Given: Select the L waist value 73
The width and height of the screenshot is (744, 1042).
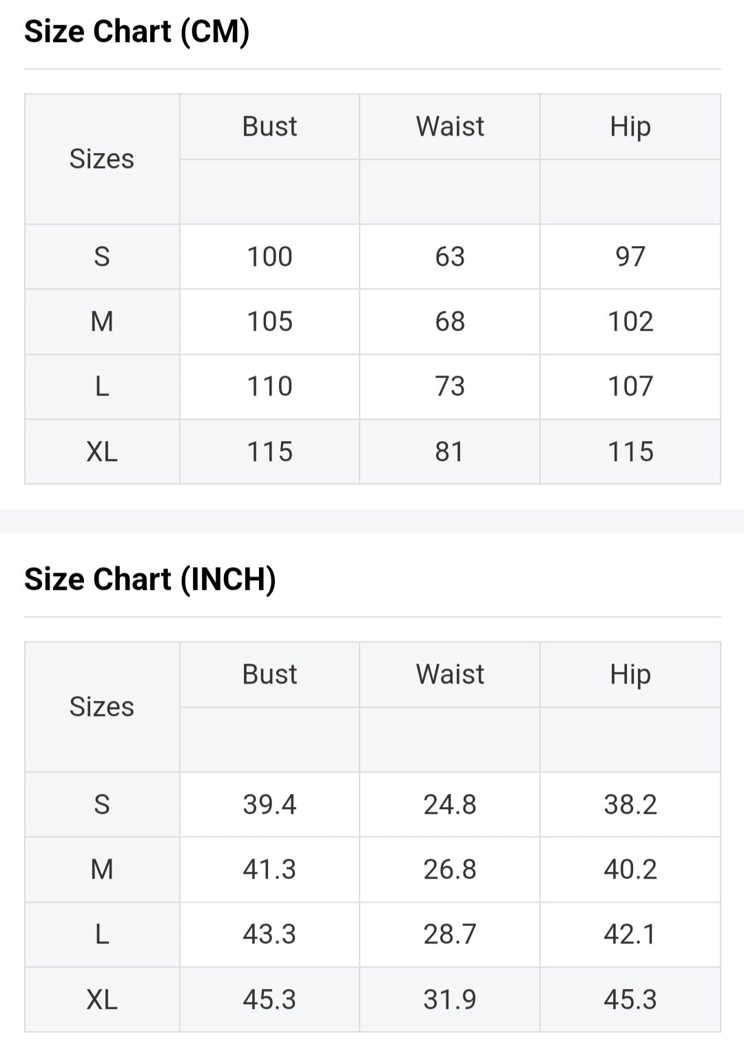Looking at the screenshot, I should click(450, 387).
